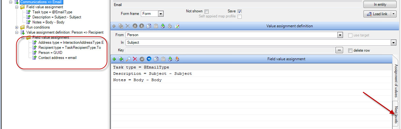This screenshot has height=129, width=401.
Task: Open Form frame dropdown
Action: tap(161, 14)
